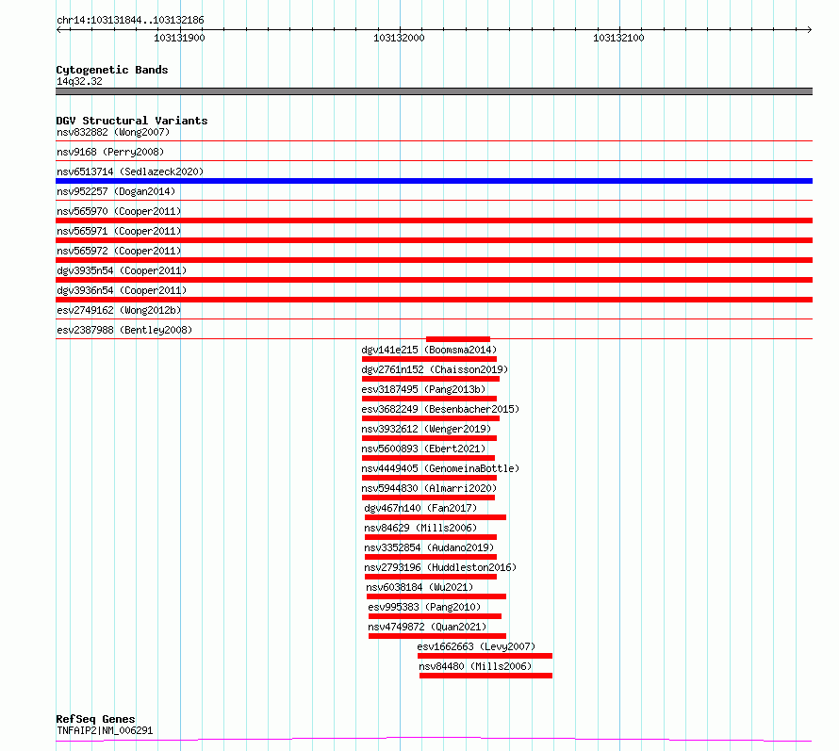The width and height of the screenshot is (839, 751).
Task: Click ruler position 103132100
Action: click(x=618, y=38)
